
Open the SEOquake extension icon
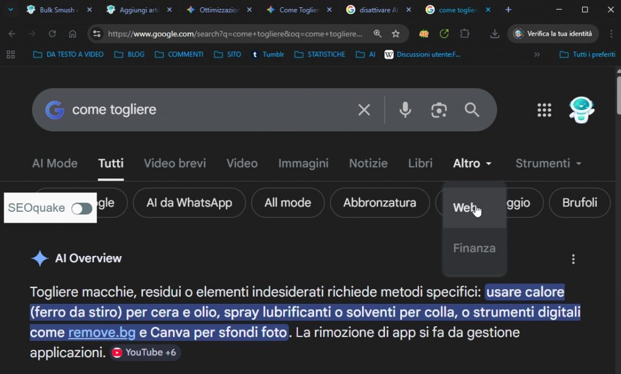tap(424, 34)
